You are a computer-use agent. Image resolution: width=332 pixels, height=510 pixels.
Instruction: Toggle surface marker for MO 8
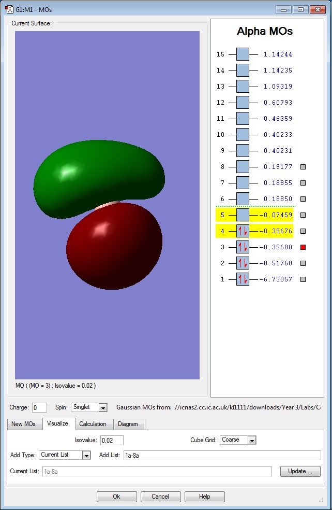[x=303, y=167]
